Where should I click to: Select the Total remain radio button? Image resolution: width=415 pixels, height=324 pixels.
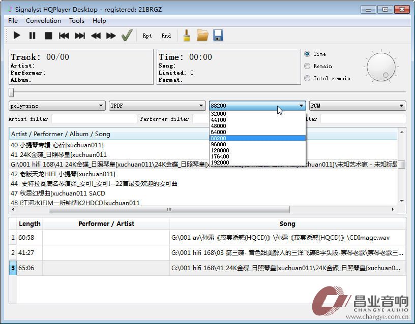coord(307,78)
